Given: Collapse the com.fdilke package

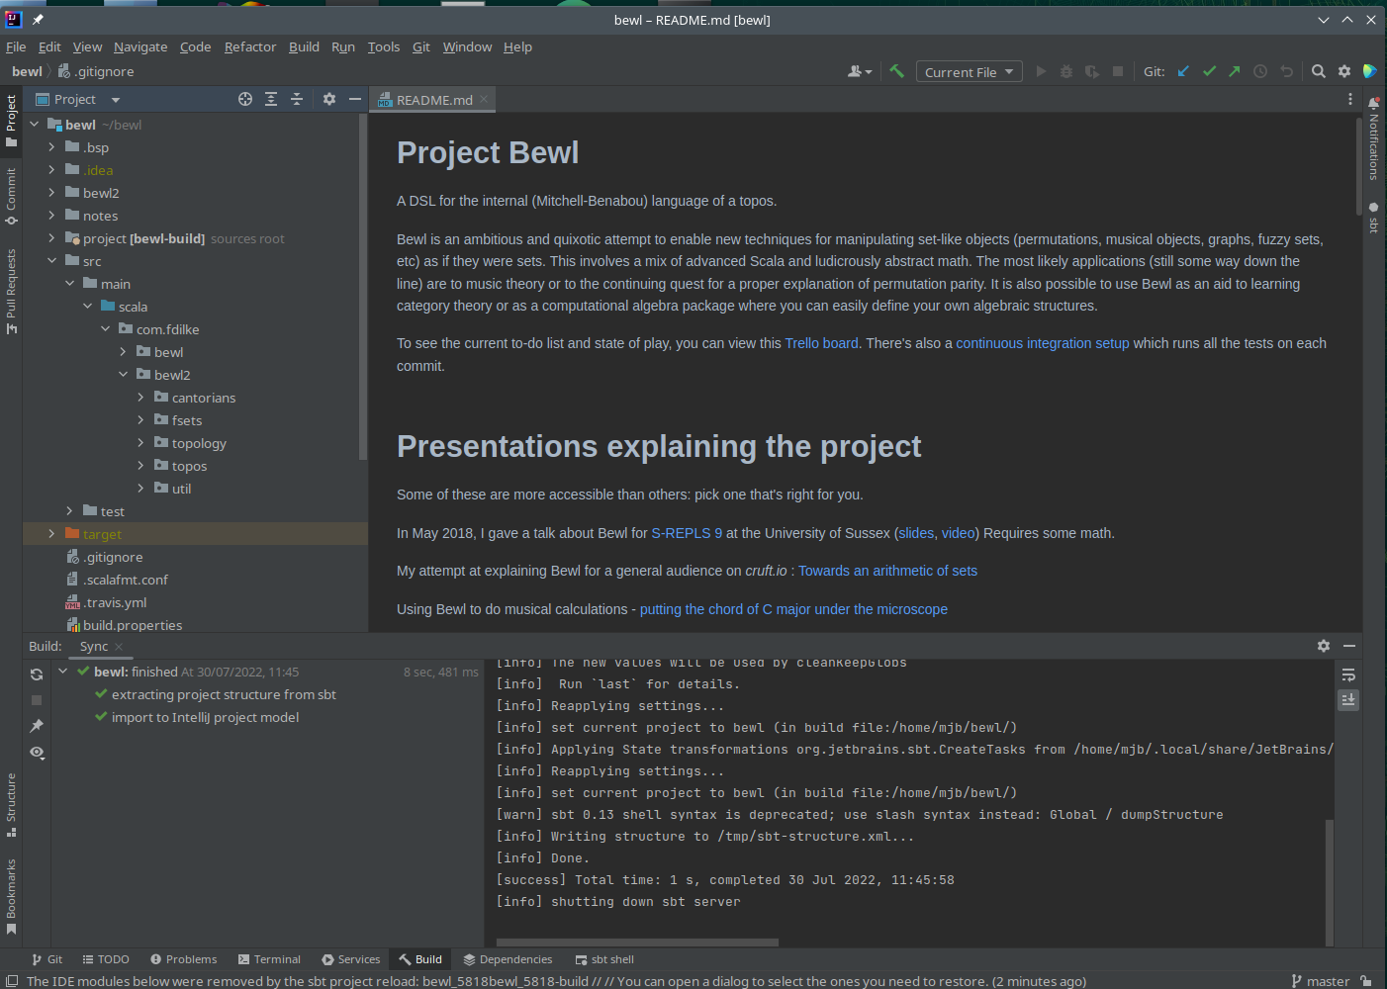Looking at the screenshot, I should click(105, 329).
